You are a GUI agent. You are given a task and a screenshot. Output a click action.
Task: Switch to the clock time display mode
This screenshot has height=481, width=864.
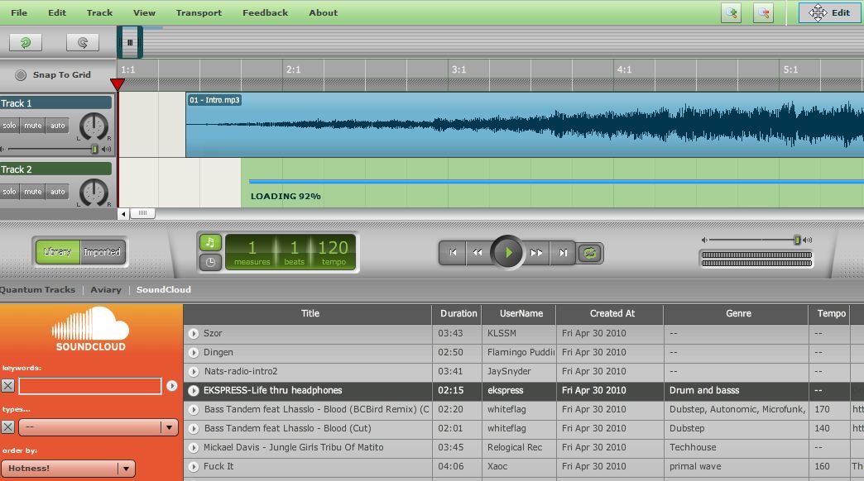(x=210, y=263)
